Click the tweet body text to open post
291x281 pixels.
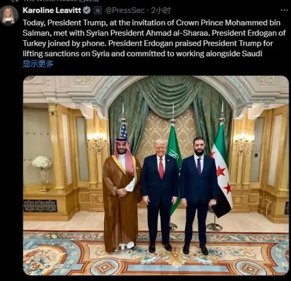pos(154,38)
